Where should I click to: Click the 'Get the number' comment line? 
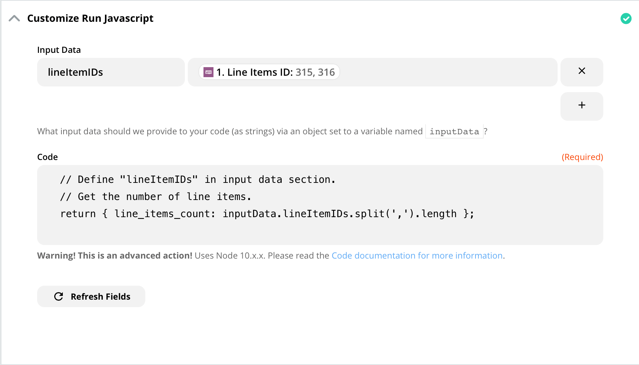156,197
